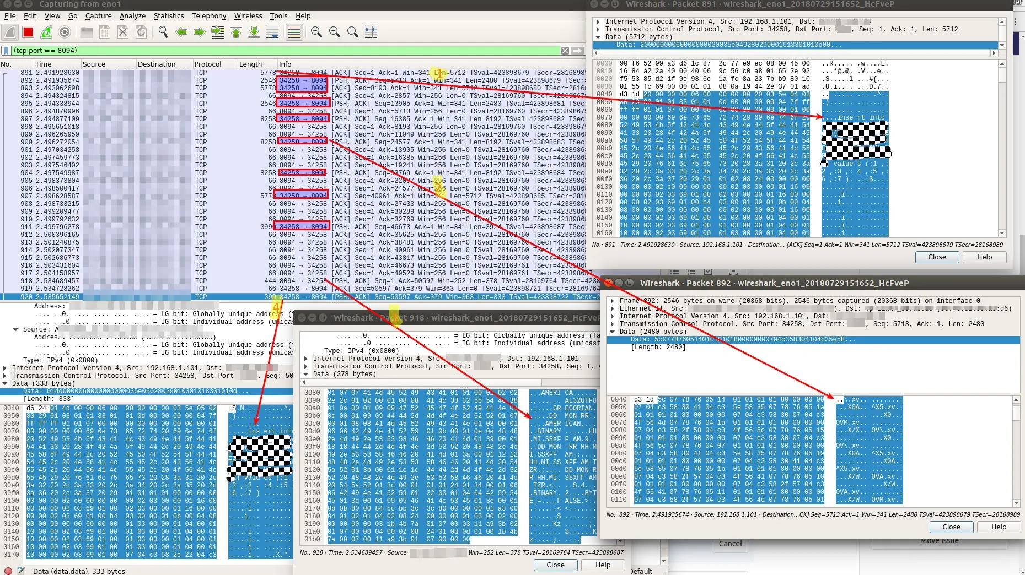Click the down scroll arrow of Packet 892 hex pane
1025x575 pixels.
coord(1016,503)
